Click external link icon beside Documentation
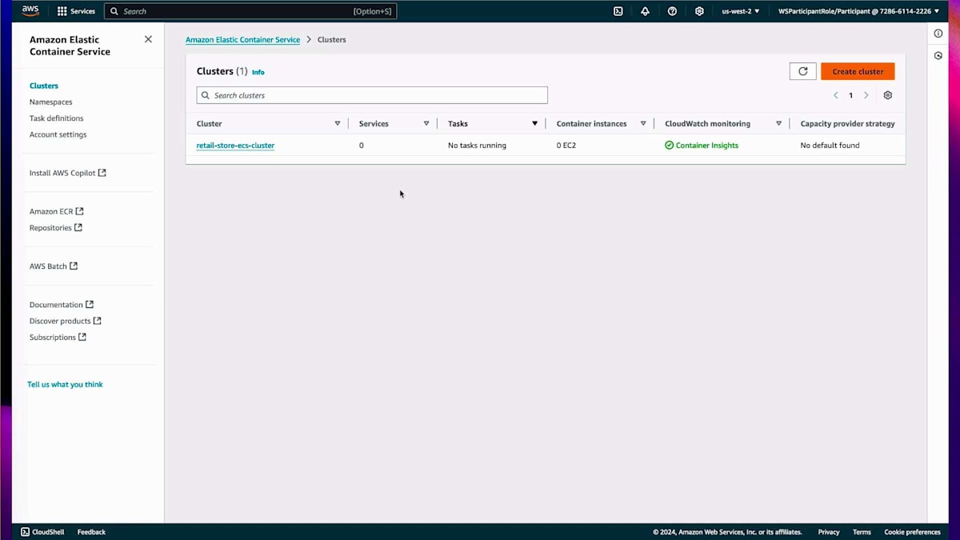960x540 pixels. 90,304
